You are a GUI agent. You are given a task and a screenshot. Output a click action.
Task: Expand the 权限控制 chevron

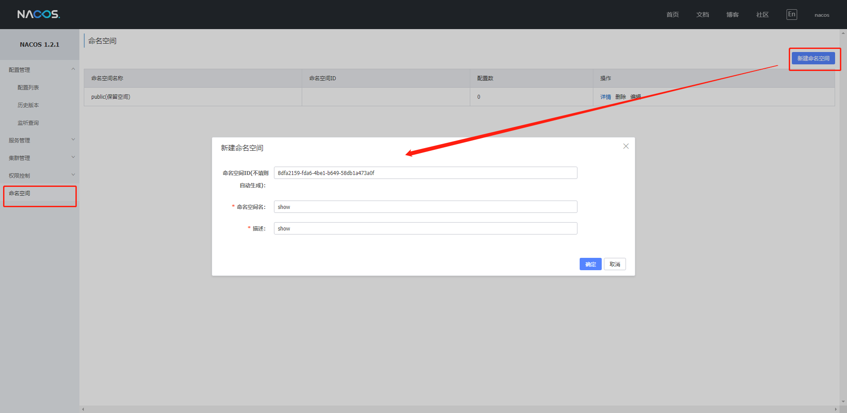click(x=73, y=175)
